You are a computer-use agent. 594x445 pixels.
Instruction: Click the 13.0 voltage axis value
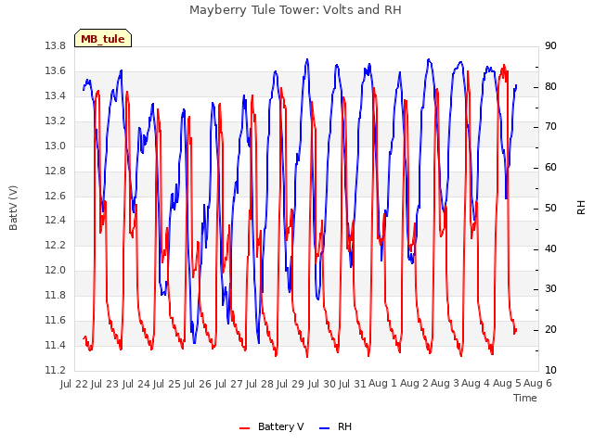[x=56, y=146]
